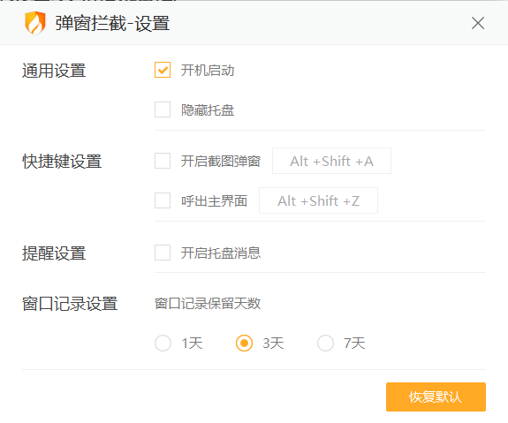This screenshot has width=508, height=423.
Task: Enable the 隐藏托盘 checkbox
Action: [x=163, y=110]
